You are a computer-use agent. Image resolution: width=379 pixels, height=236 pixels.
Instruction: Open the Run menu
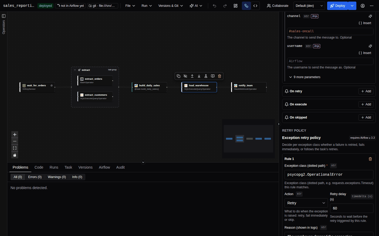(x=147, y=6)
